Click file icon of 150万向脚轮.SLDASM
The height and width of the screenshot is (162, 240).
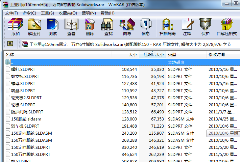[8, 140]
